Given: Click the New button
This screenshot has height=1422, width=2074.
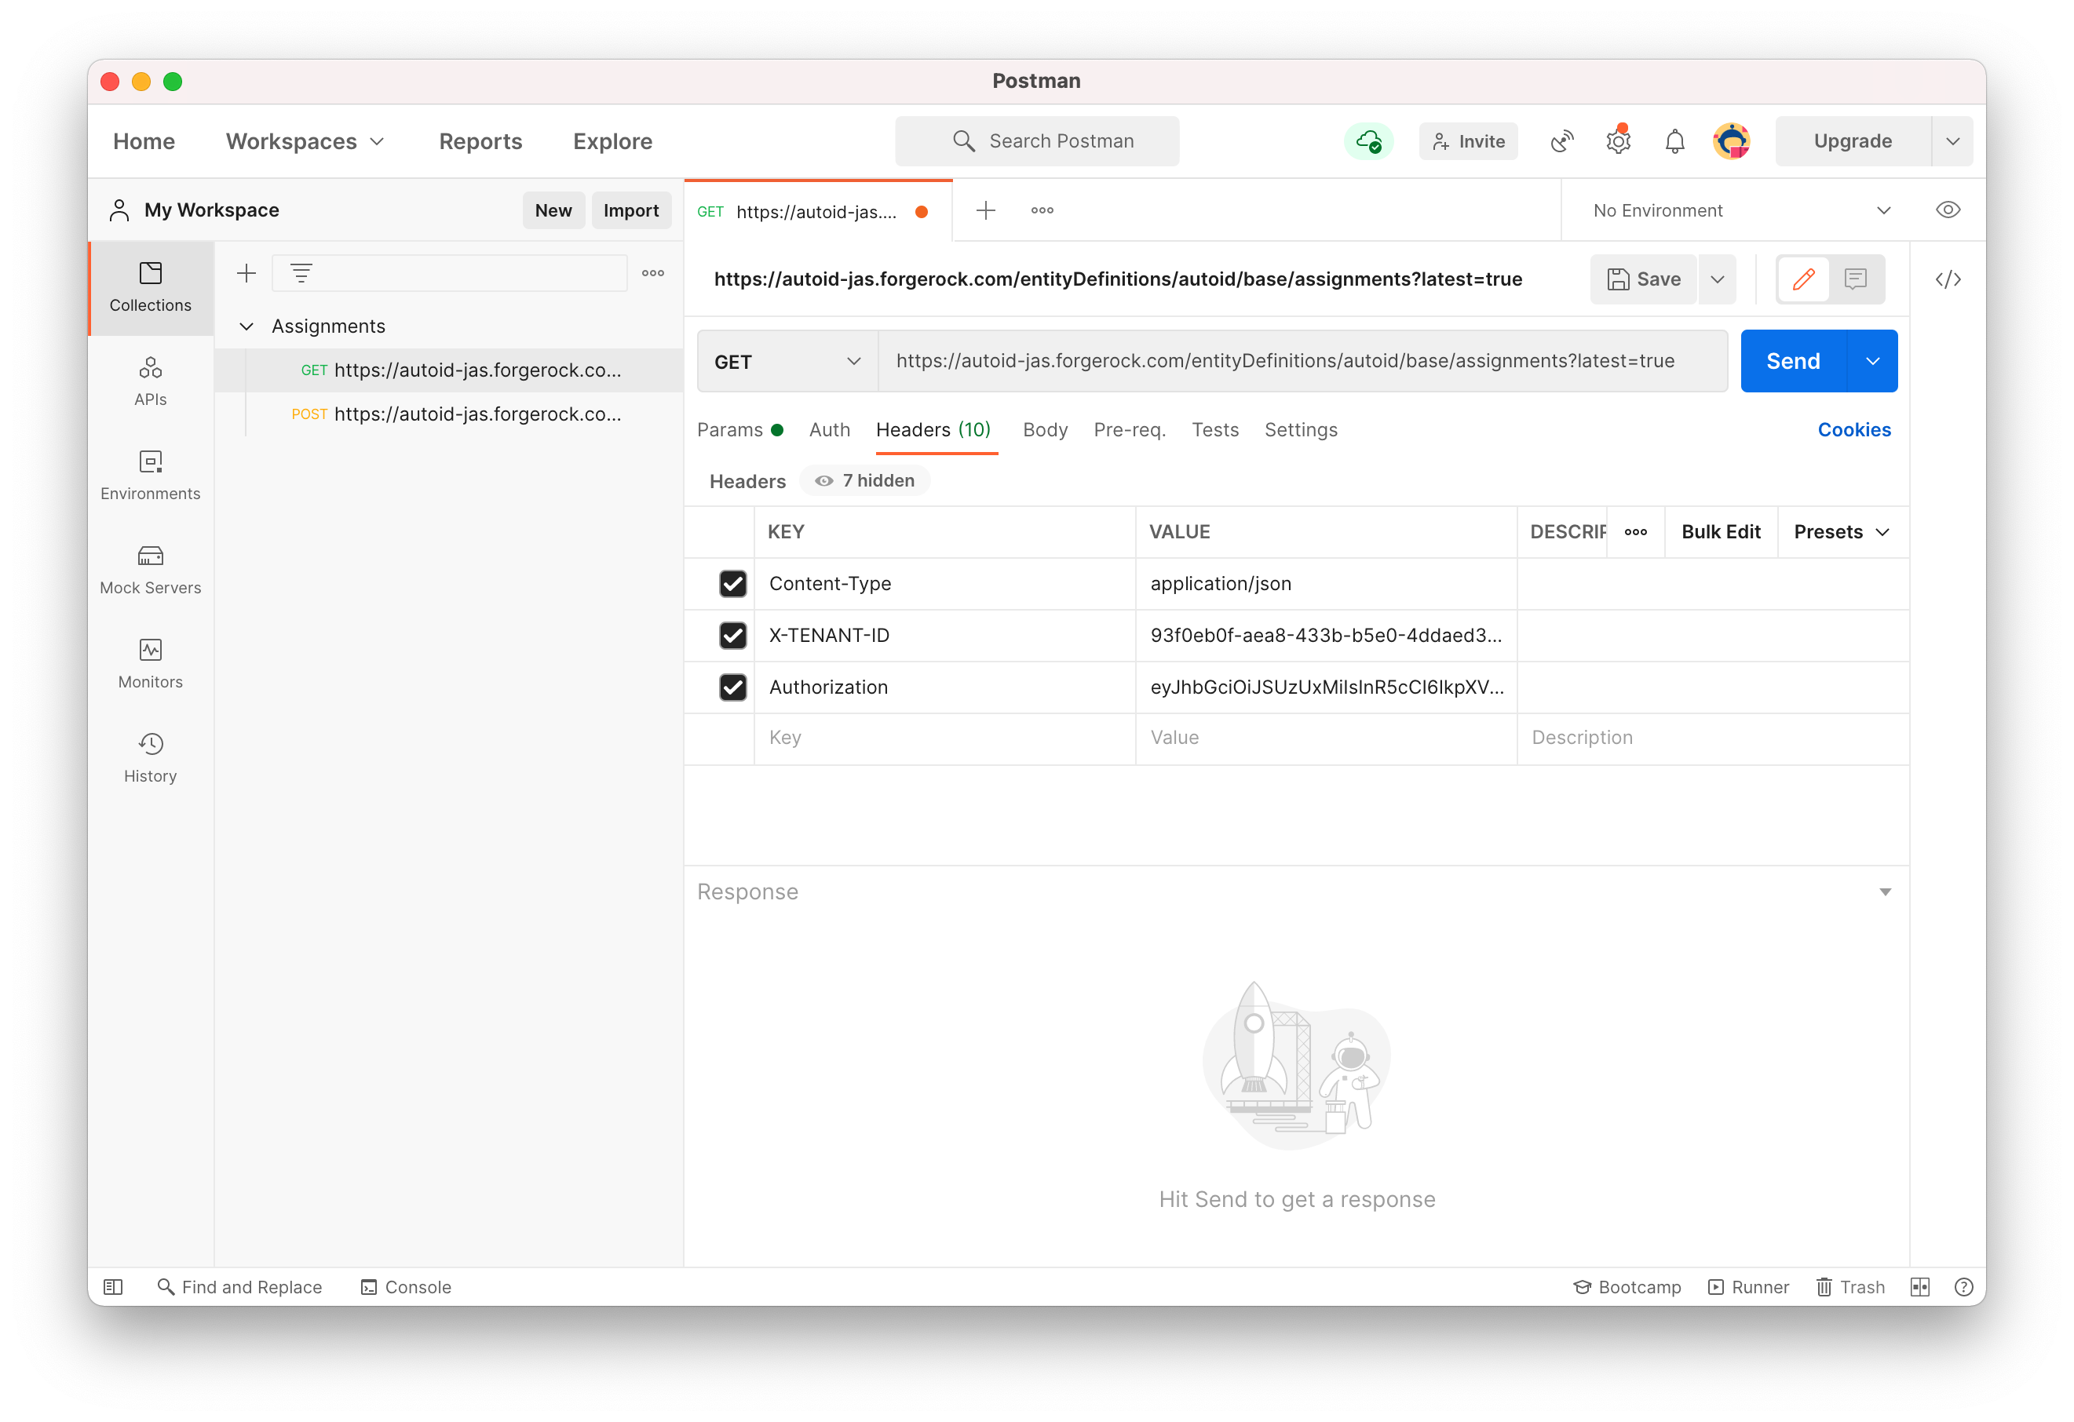Looking at the screenshot, I should (x=553, y=210).
